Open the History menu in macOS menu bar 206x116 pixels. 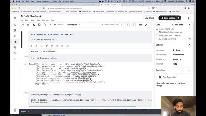click(38, 1)
